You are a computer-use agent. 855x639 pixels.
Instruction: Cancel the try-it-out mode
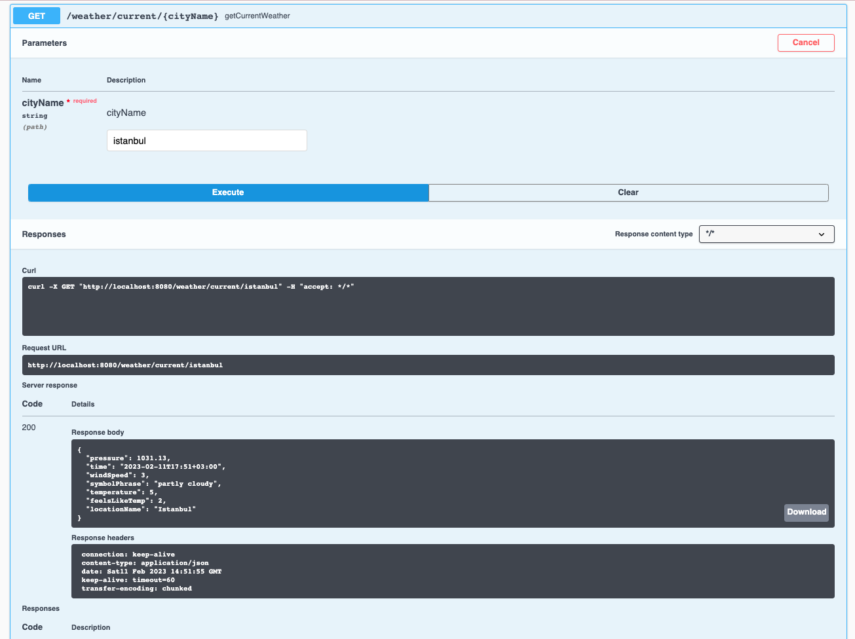(806, 43)
